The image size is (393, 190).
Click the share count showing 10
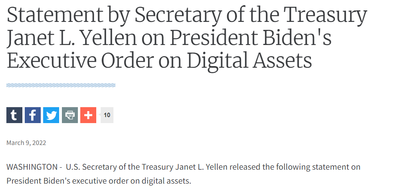107,115
